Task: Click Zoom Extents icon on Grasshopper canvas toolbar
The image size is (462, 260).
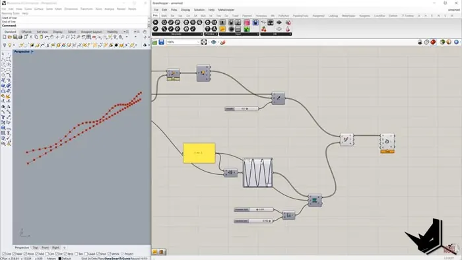Action: [204, 42]
